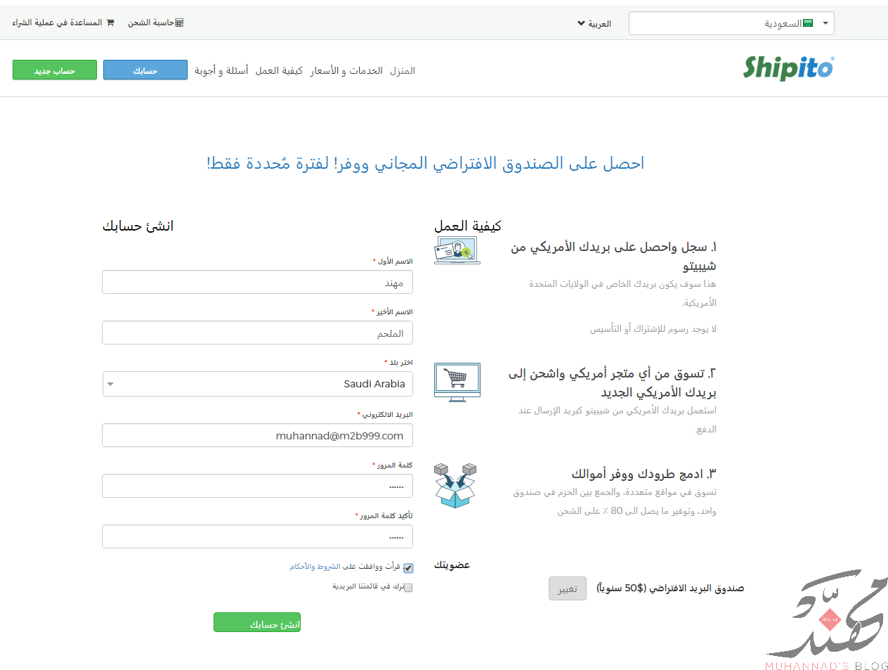The image size is (888, 670).
Task: Click the blue حسابك account button
Action: tap(145, 70)
